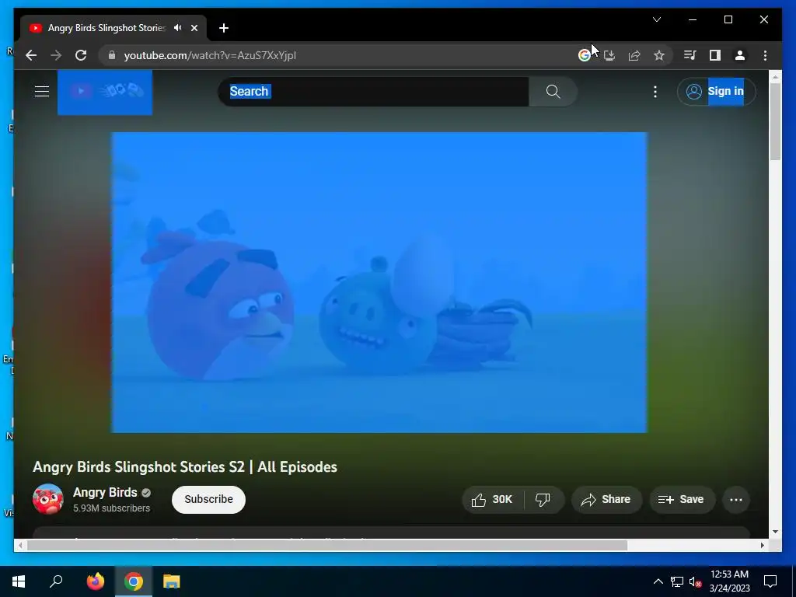
Task: Open Angry Birds channel avatar
Action: tap(48, 500)
